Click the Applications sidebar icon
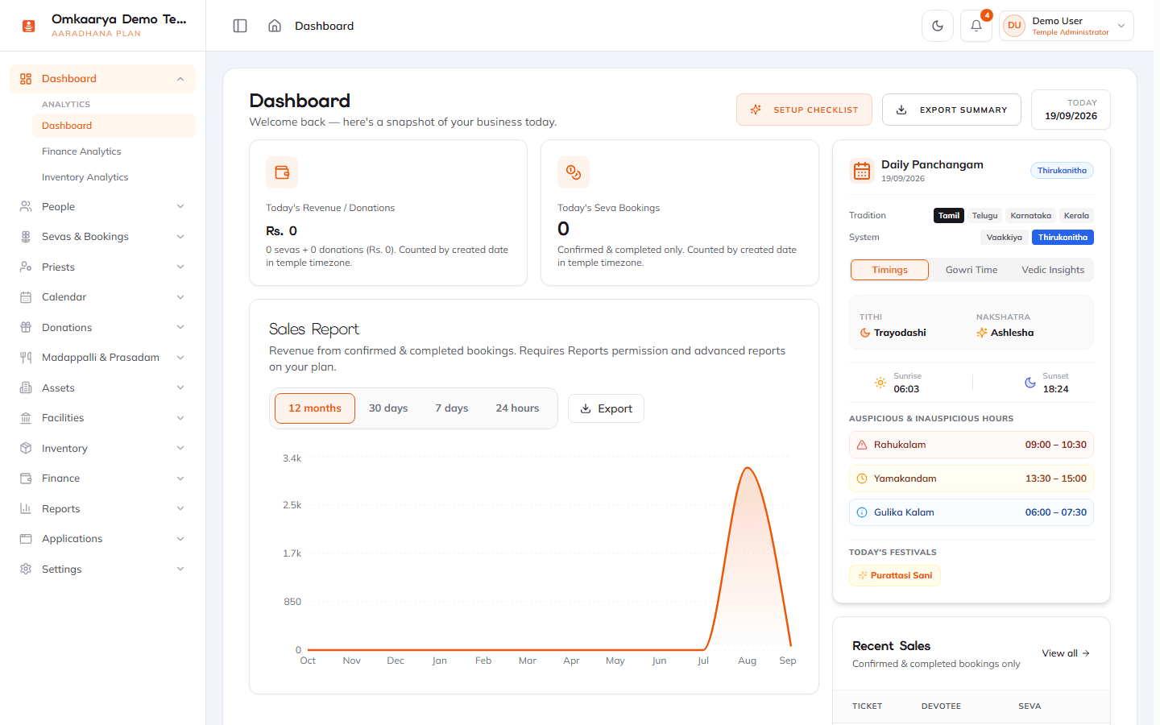This screenshot has width=1160, height=725. click(x=26, y=539)
